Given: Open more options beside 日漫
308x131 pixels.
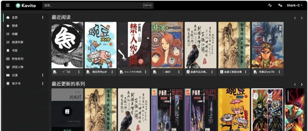Looking at the screenshot, I should (x=43, y=75).
